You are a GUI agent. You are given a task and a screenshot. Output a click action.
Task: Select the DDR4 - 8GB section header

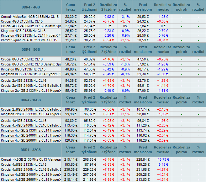tap(31, 49)
